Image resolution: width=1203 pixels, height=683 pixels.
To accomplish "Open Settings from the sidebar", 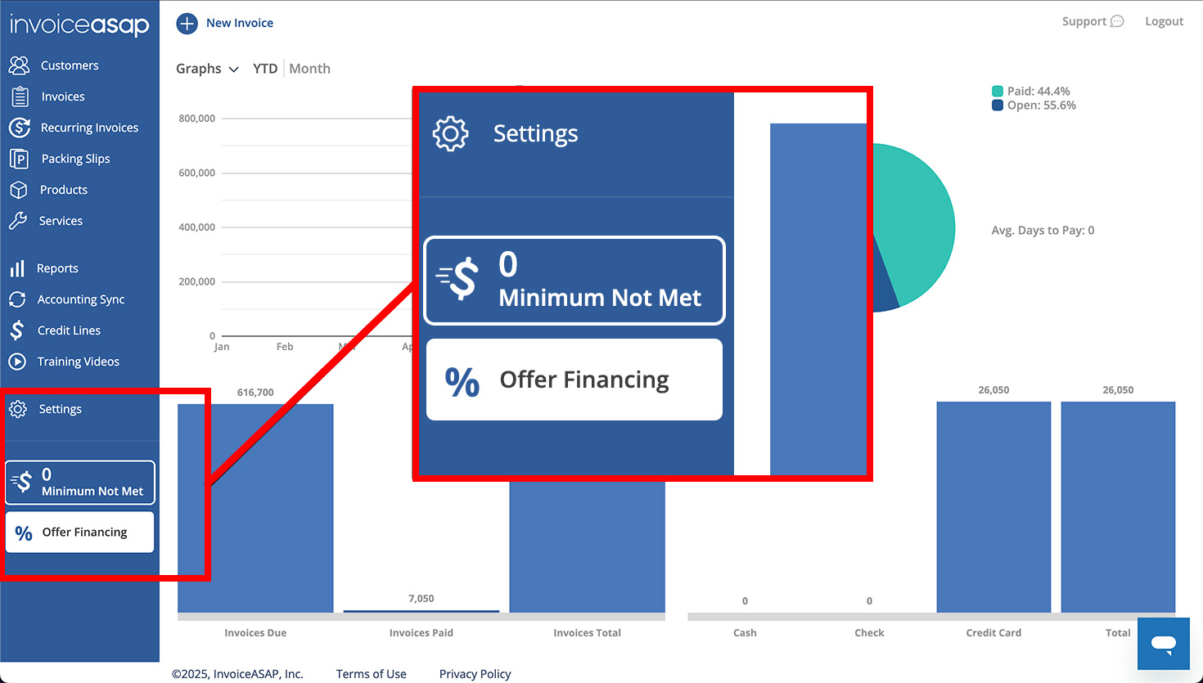I will (61, 409).
